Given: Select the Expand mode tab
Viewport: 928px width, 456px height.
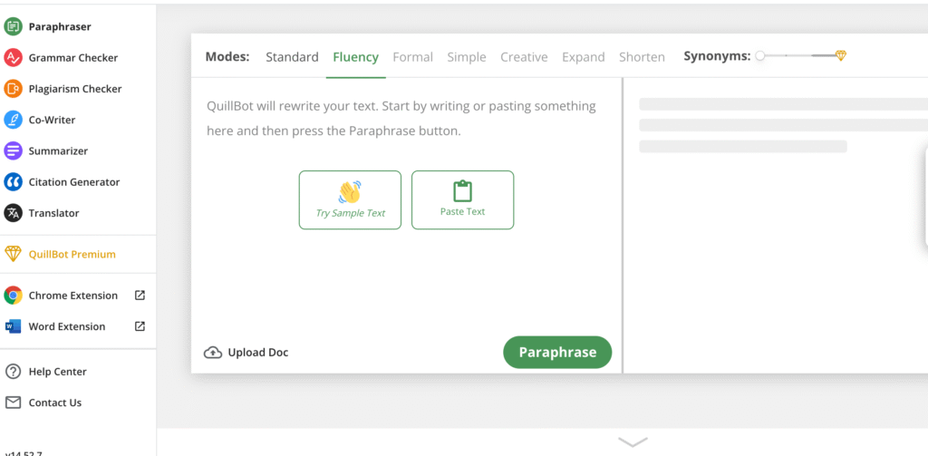Looking at the screenshot, I should click(583, 57).
